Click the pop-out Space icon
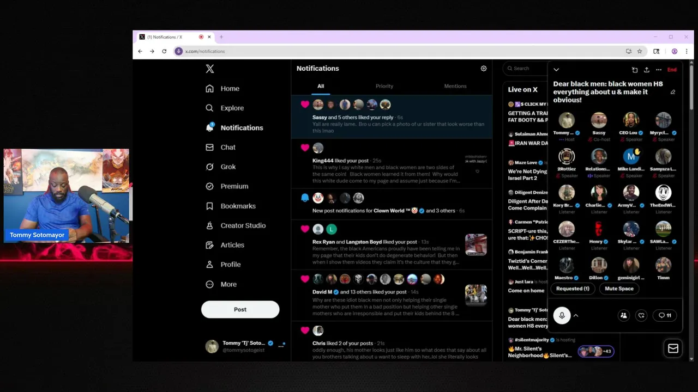 point(635,70)
